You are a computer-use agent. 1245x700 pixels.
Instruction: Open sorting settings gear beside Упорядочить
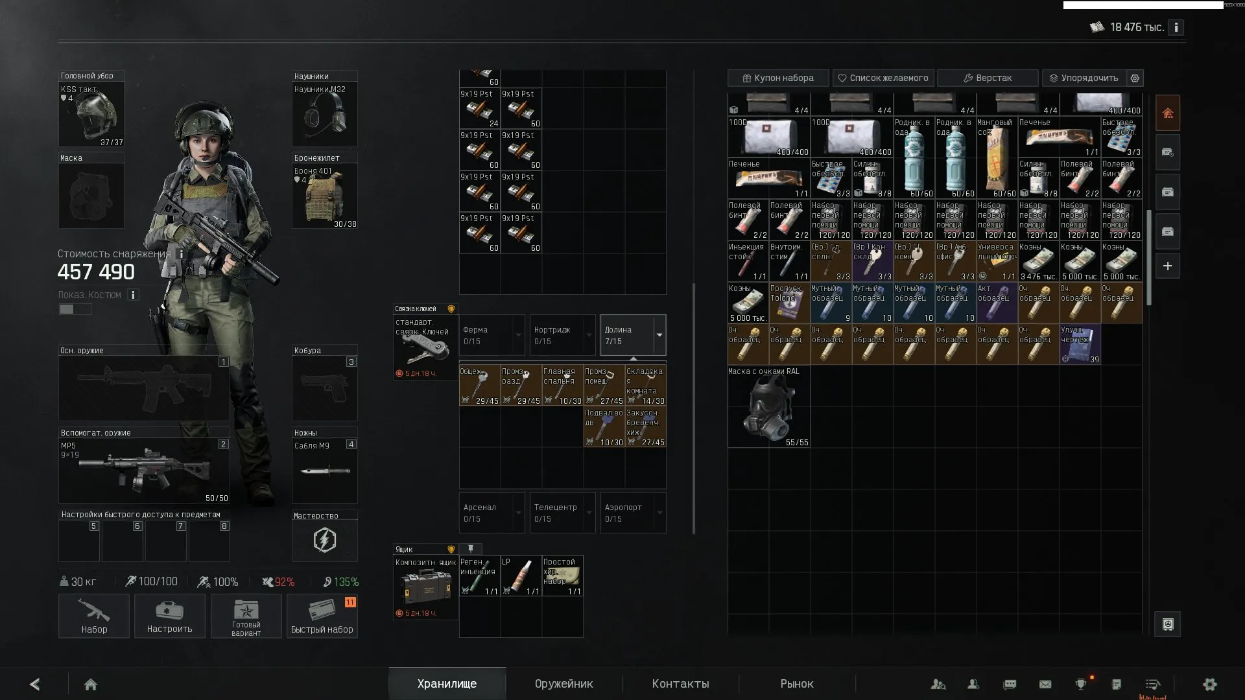pos(1135,78)
